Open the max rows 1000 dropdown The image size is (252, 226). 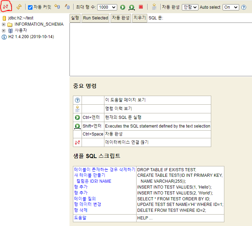(107, 7)
